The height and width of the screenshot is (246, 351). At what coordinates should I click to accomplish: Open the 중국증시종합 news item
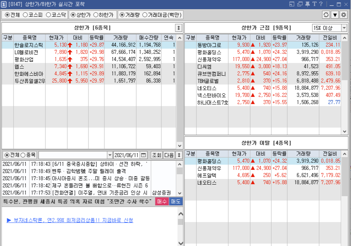tap(89, 164)
